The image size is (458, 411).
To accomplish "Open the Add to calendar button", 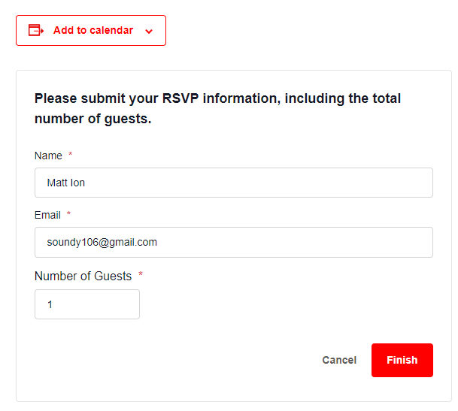I will (x=93, y=31).
